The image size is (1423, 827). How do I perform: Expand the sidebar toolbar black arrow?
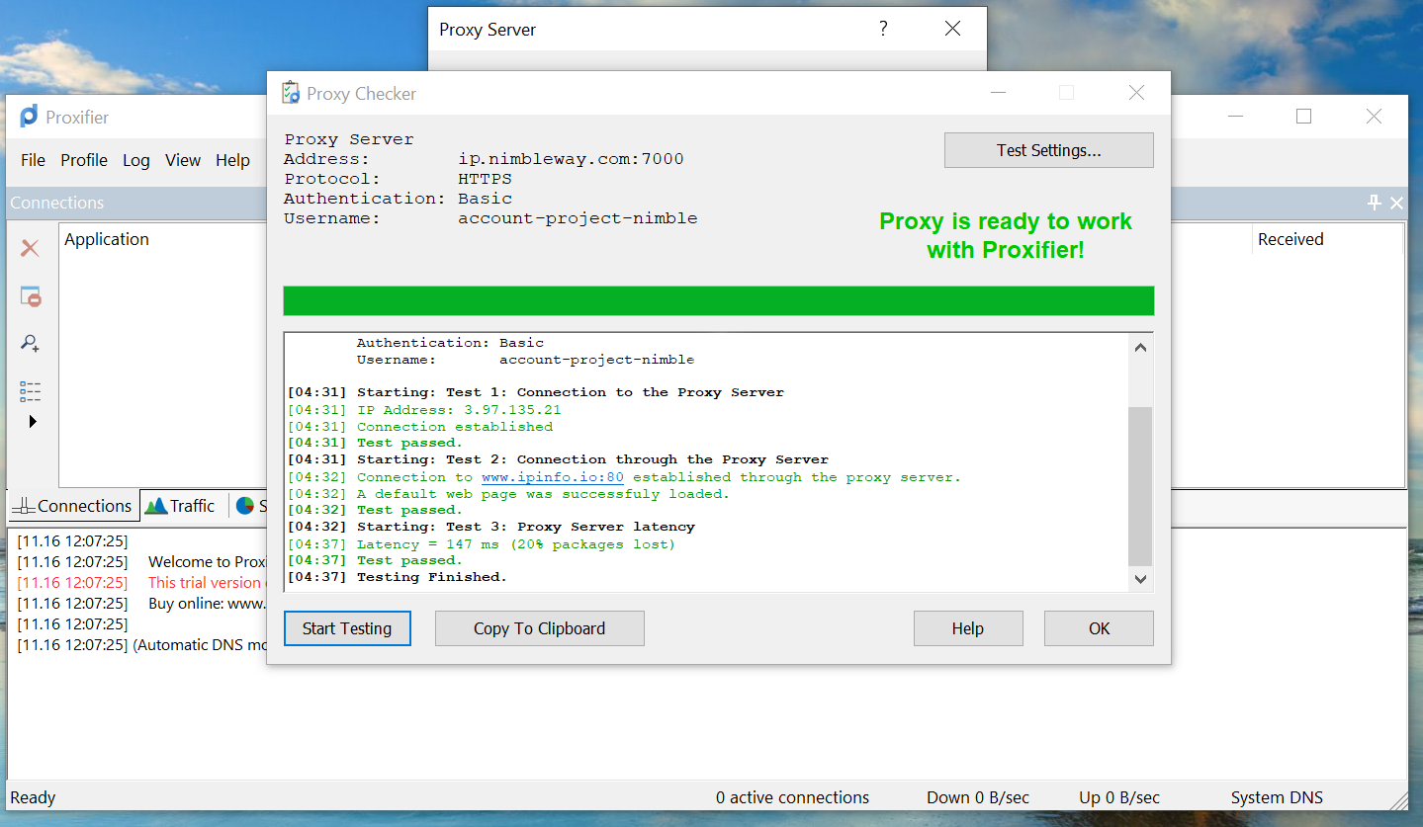tap(33, 422)
